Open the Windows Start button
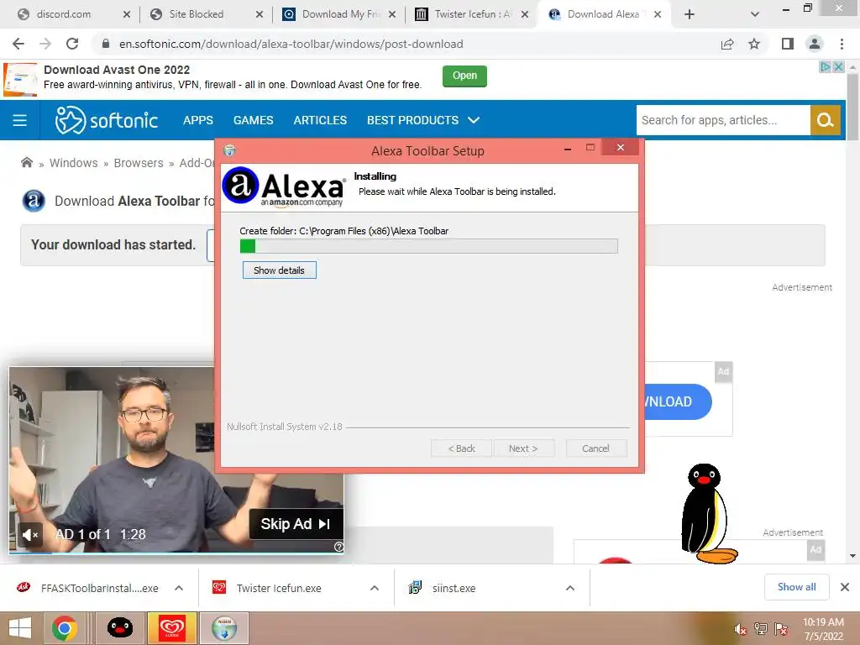This screenshot has width=860, height=645. point(20,628)
